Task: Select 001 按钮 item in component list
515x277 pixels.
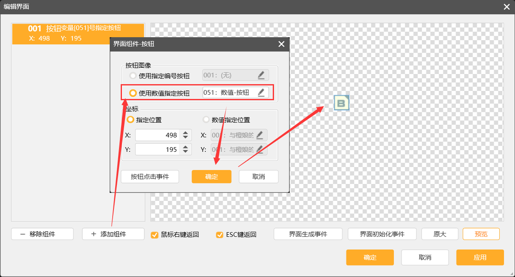Action: click(x=78, y=33)
